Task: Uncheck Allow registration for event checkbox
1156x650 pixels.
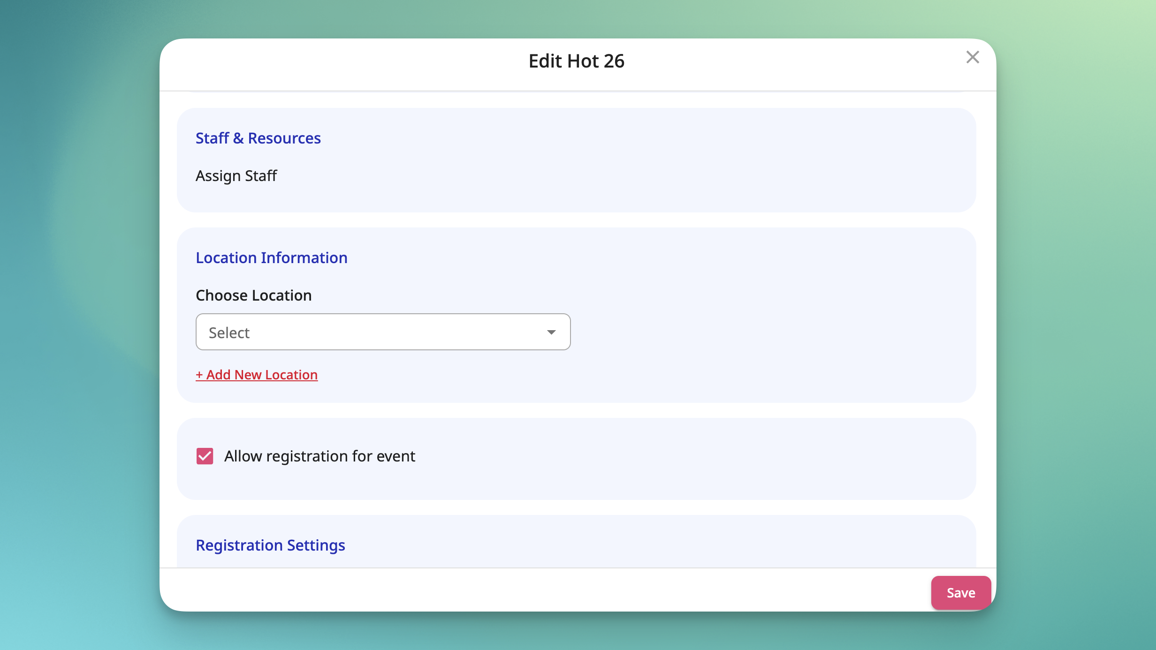Action: click(205, 456)
